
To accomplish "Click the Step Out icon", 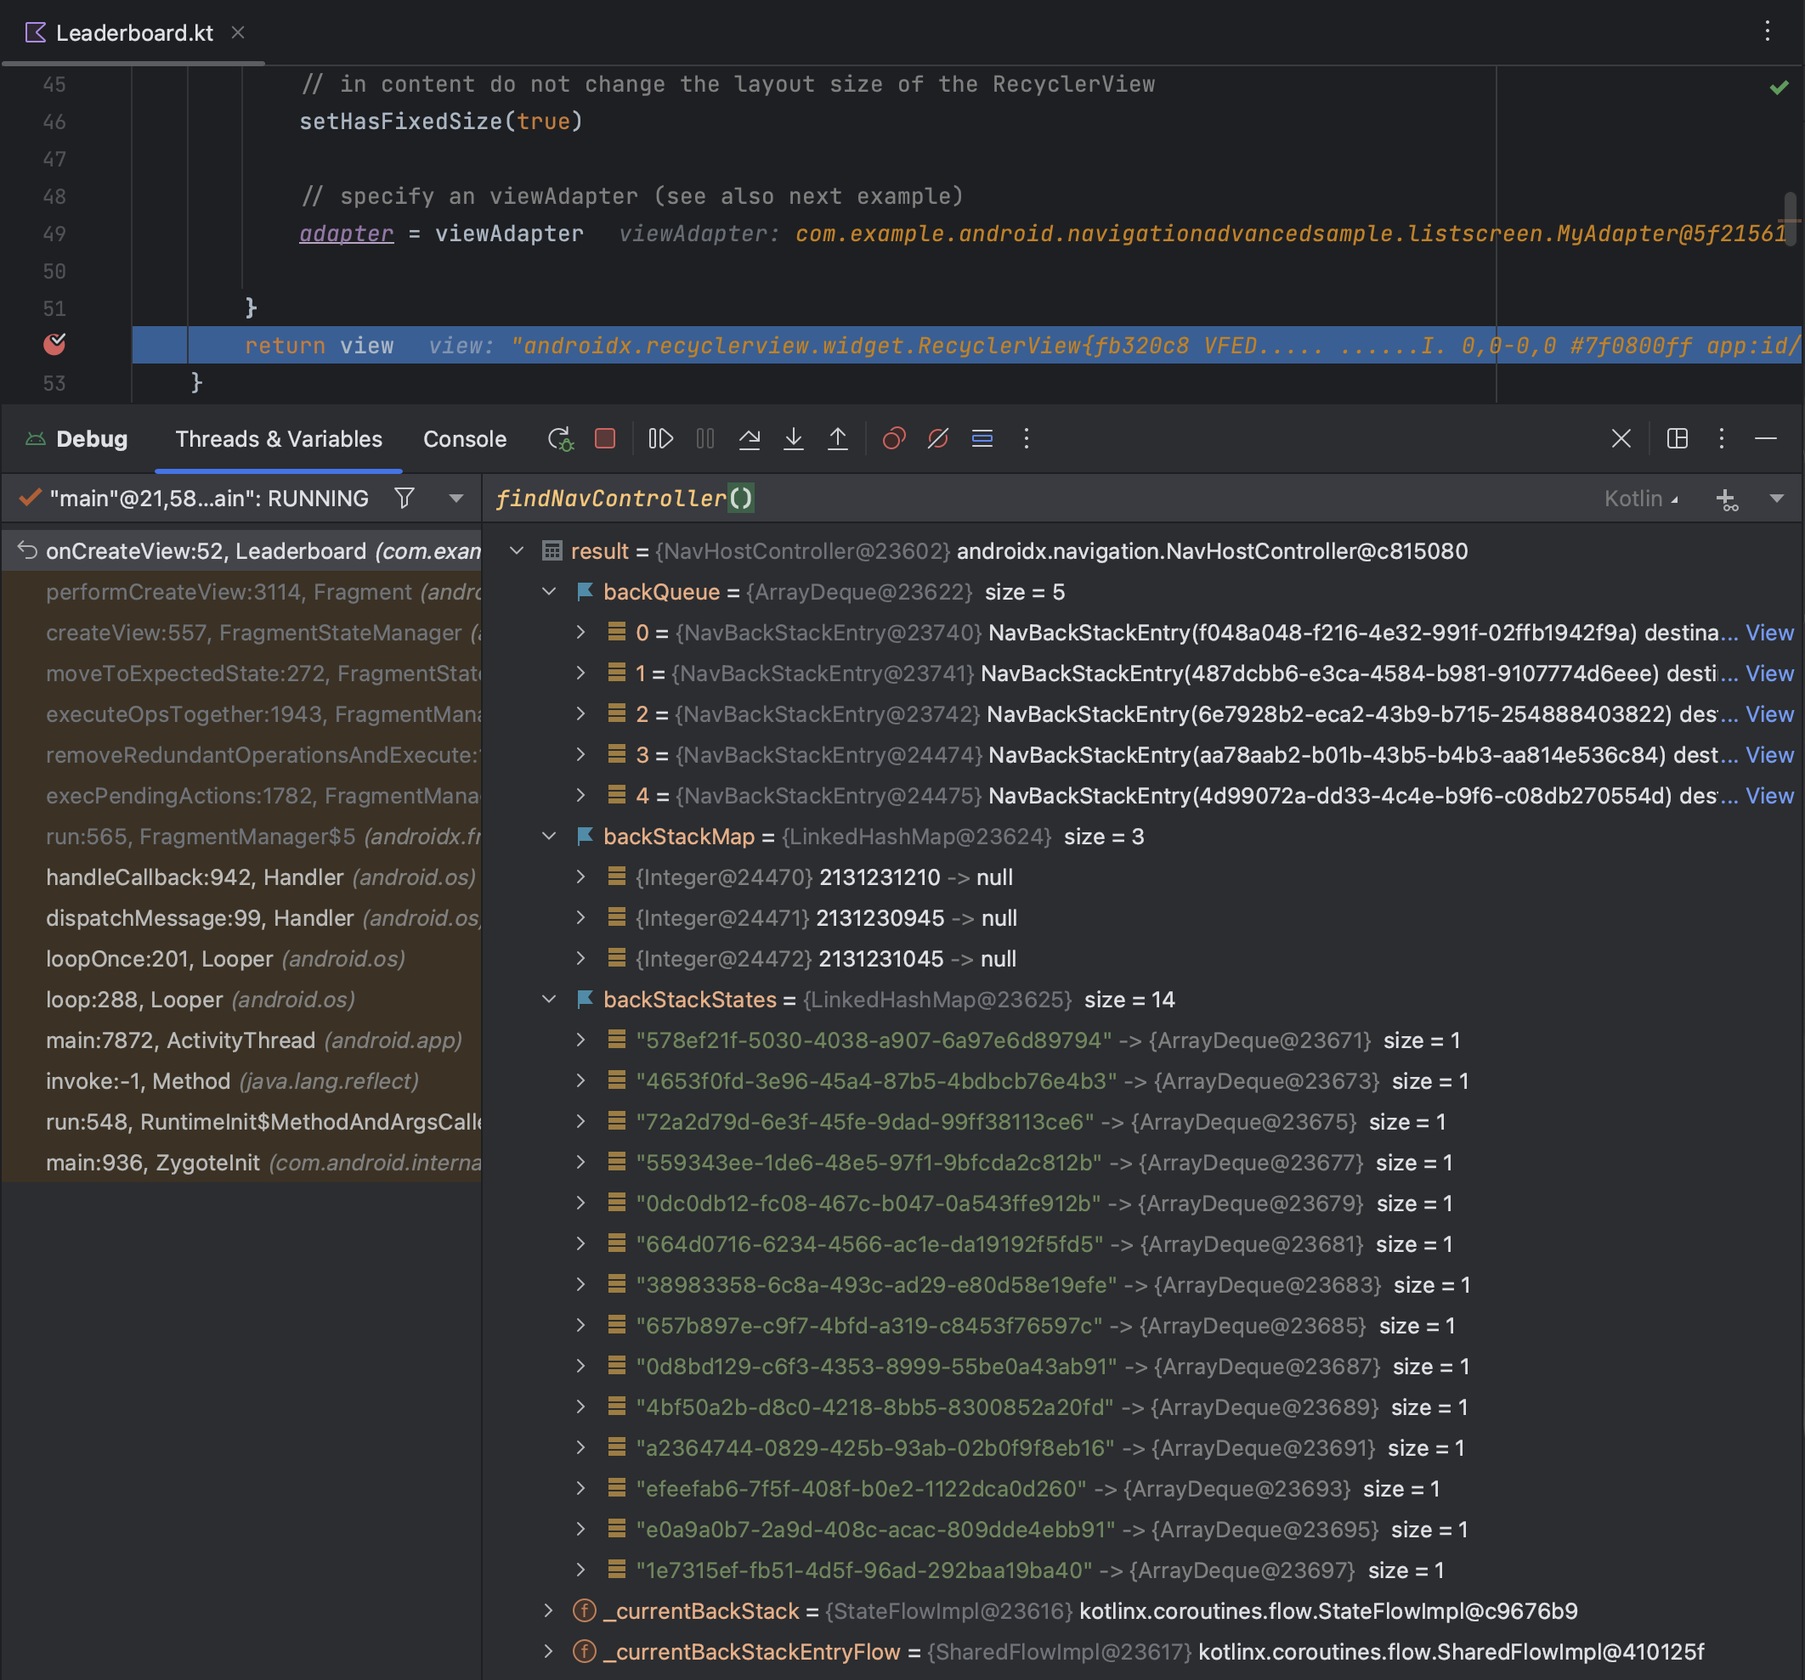I will pyautogui.click(x=837, y=439).
